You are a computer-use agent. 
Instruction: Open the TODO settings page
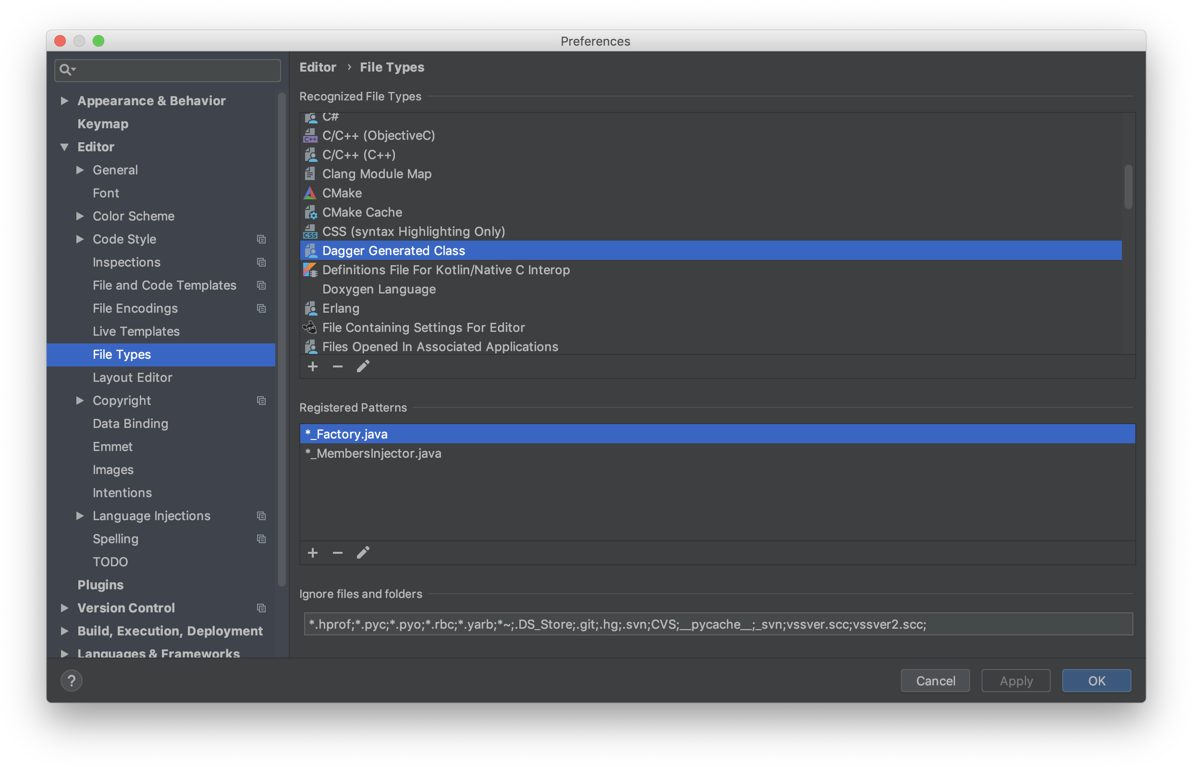coord(110,562)
